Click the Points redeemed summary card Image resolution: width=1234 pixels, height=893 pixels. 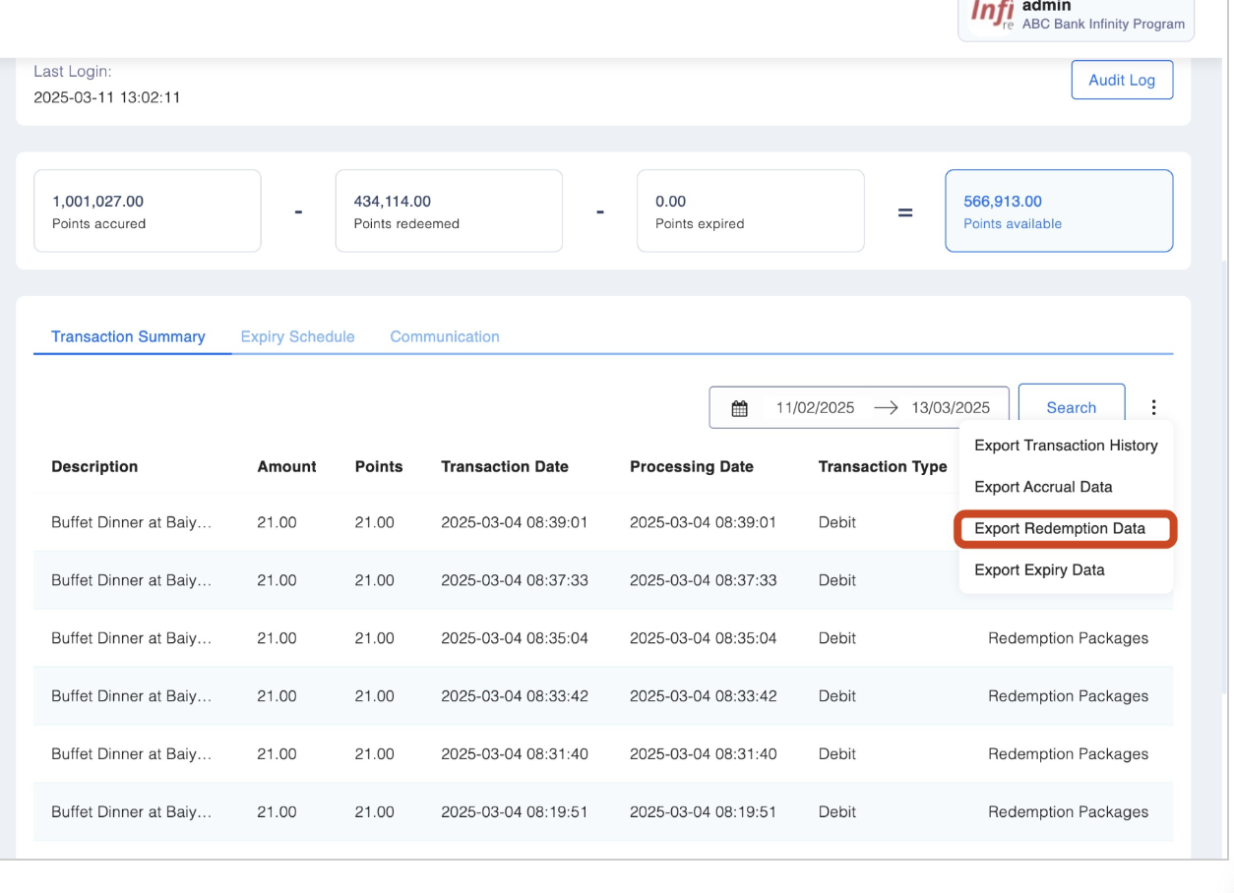coord(449,211)
